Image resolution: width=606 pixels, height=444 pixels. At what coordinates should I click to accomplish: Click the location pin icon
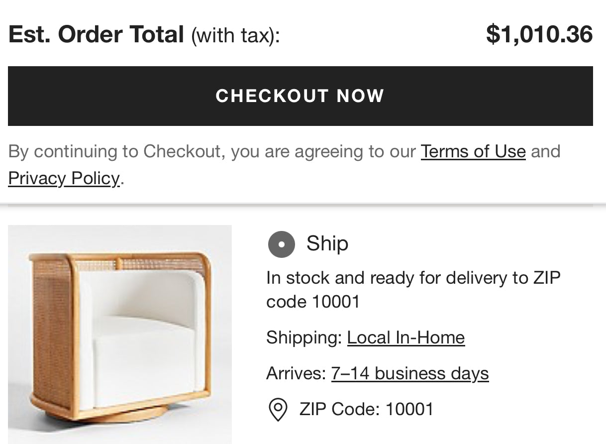click(278, 410)
